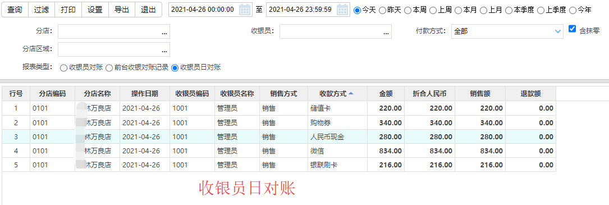
Task: Select the 昨天 date range radio
Action: pyautogui.click(x=382, y=10)
